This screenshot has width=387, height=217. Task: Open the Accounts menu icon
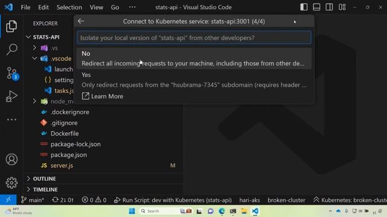click(x=11, y=159)
